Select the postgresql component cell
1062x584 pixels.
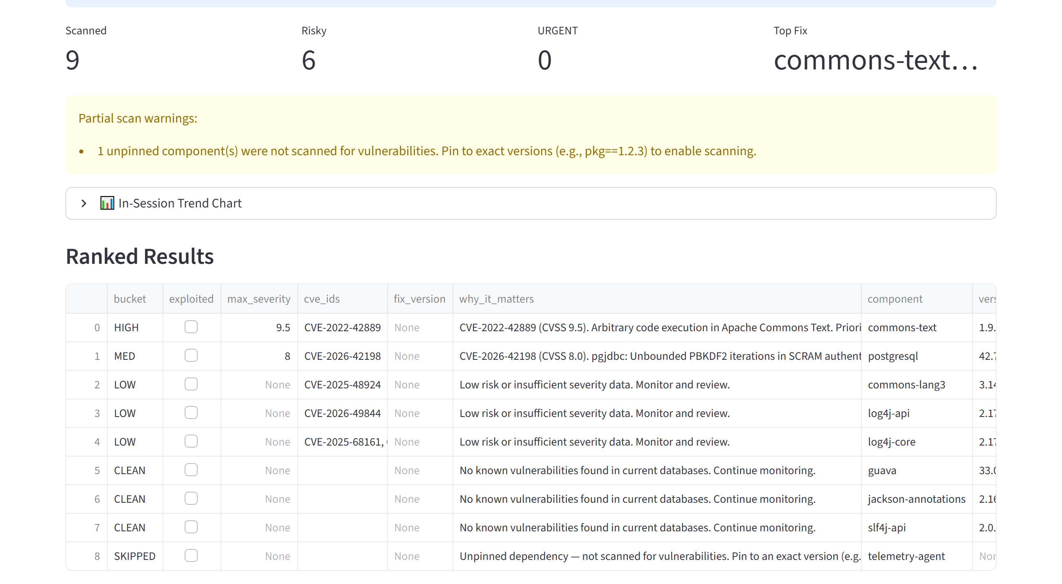(917, 356)
